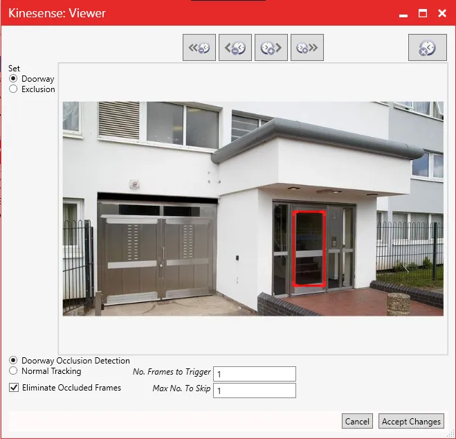
Task: Close the Kinesense Viewer window
Action: click(442, 13)
